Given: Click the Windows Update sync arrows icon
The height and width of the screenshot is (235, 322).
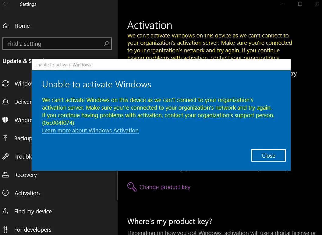Looking at the screenshot, I should click(5, 83).
